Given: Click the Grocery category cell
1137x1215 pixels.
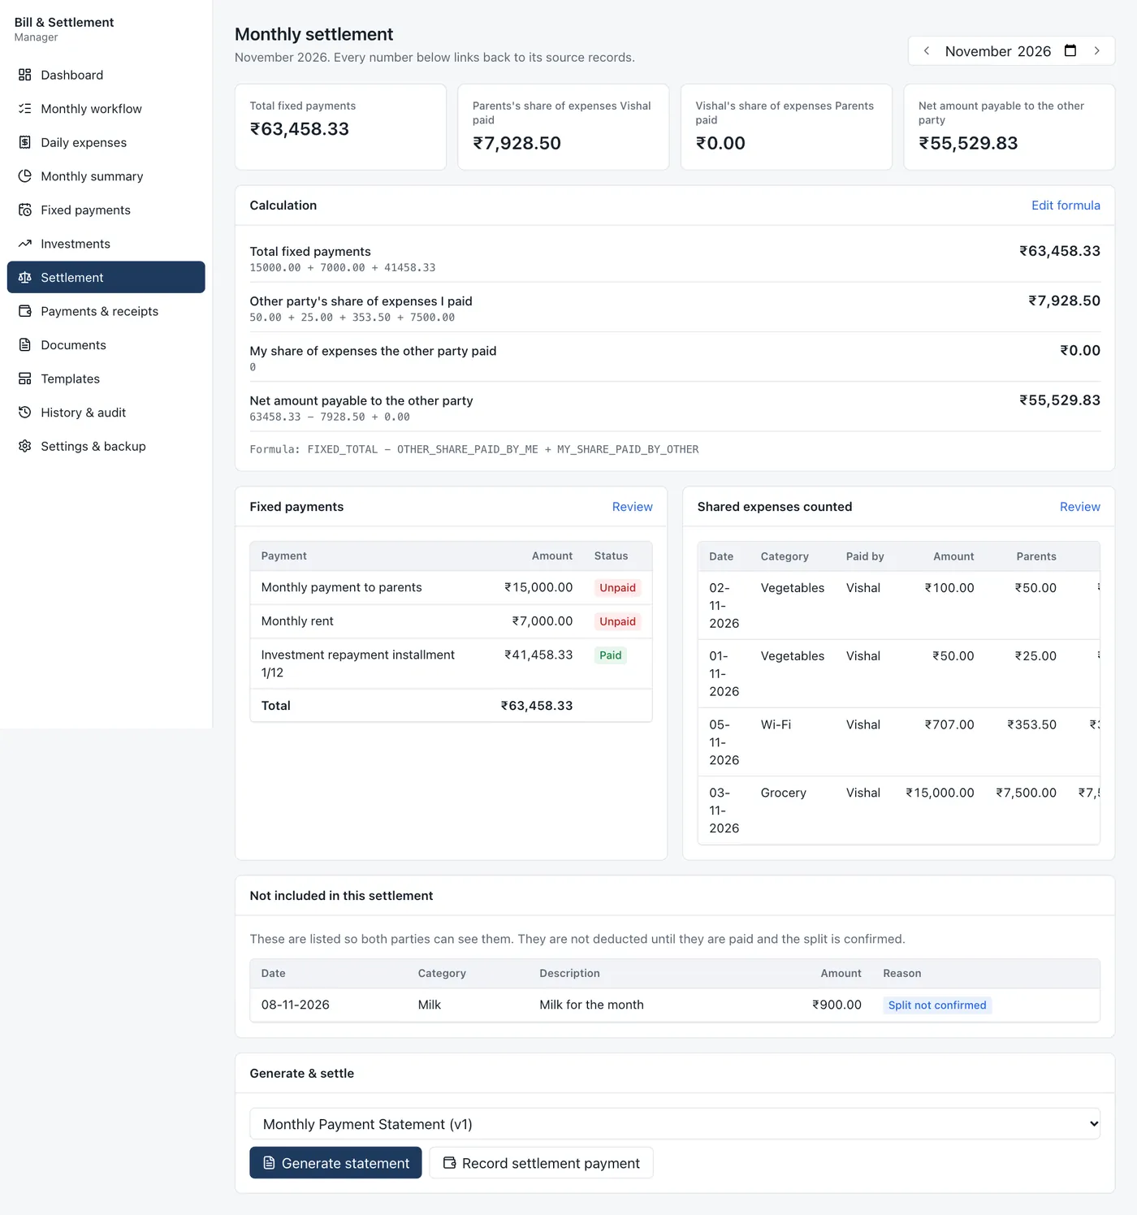Looking at the screenshot, I should coord(783,793).
